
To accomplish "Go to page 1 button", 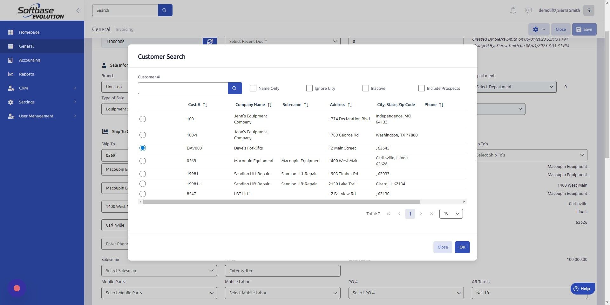I will [410, 214].
